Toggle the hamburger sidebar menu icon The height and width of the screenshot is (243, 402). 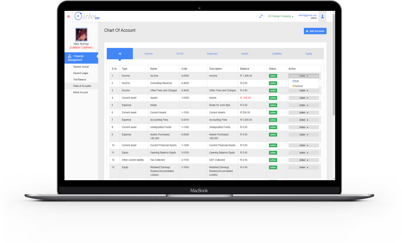(x=69, y=16)
